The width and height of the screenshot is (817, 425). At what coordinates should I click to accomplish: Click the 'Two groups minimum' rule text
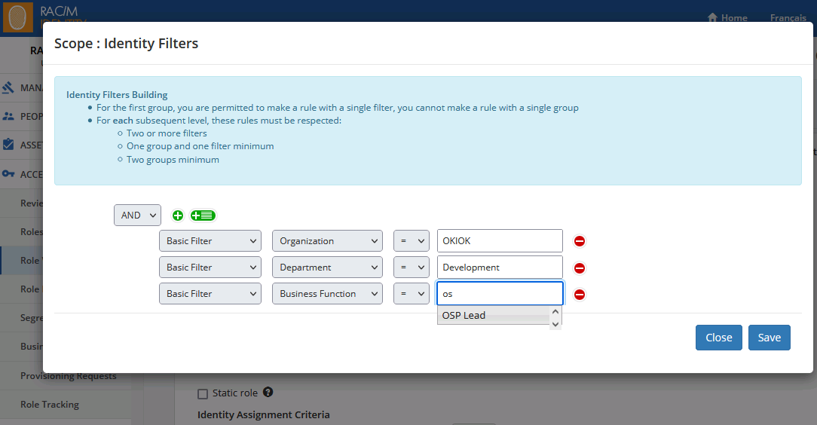point(173,160)
